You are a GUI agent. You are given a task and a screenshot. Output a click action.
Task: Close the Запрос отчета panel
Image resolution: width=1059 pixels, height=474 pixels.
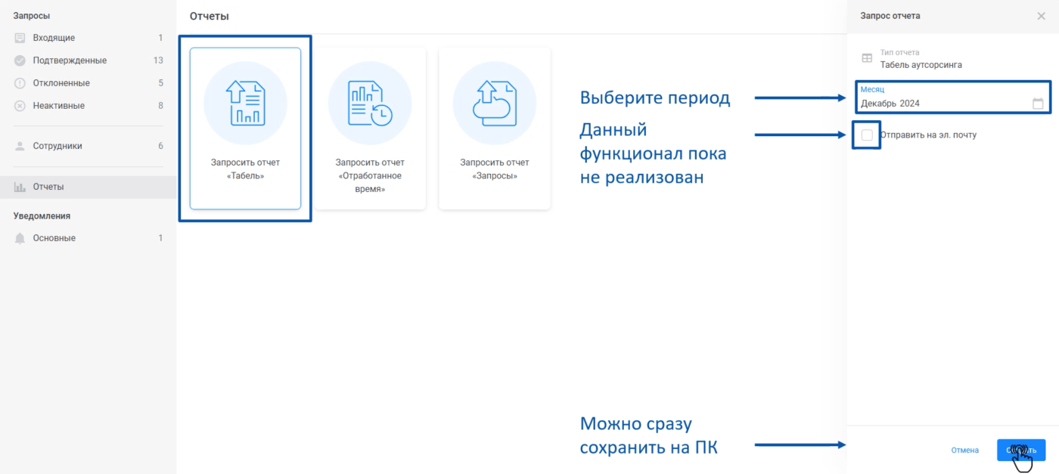coord(1041,16)
